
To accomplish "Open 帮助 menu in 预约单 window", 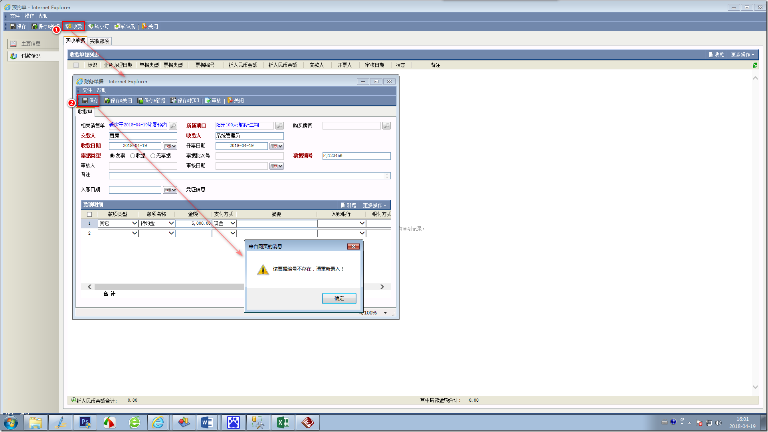I will (44, 16).
